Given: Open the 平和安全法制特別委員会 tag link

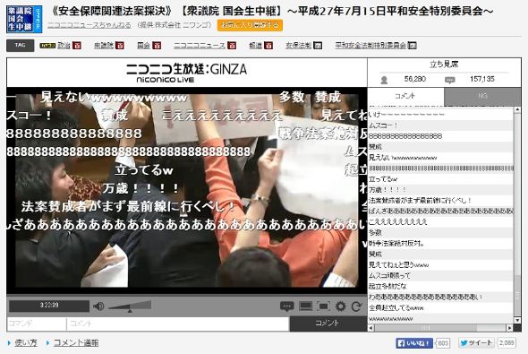Looking at the screenshot, I should [370, 45].
